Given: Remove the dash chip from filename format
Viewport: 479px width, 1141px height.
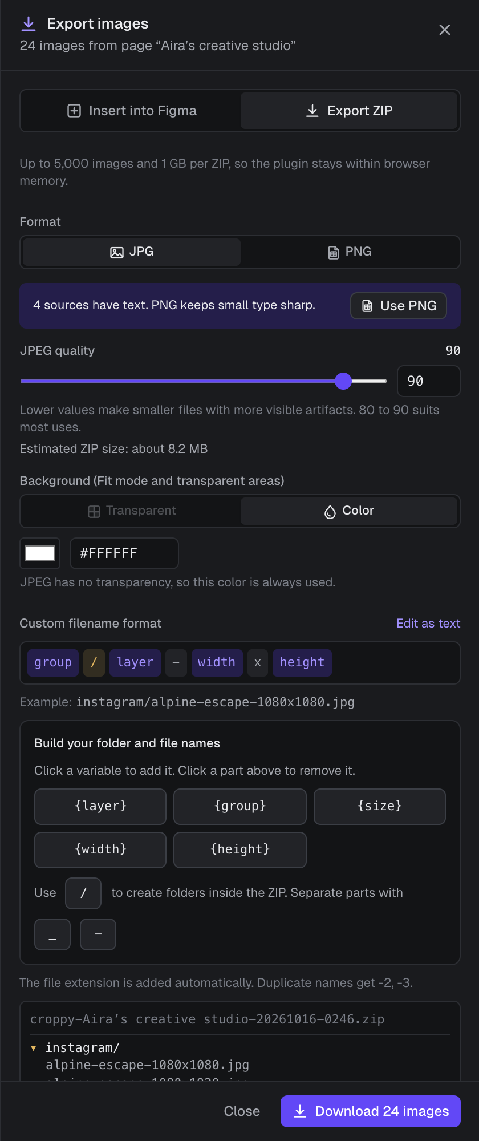Looking at the screenshot, I should coord(176,662).
